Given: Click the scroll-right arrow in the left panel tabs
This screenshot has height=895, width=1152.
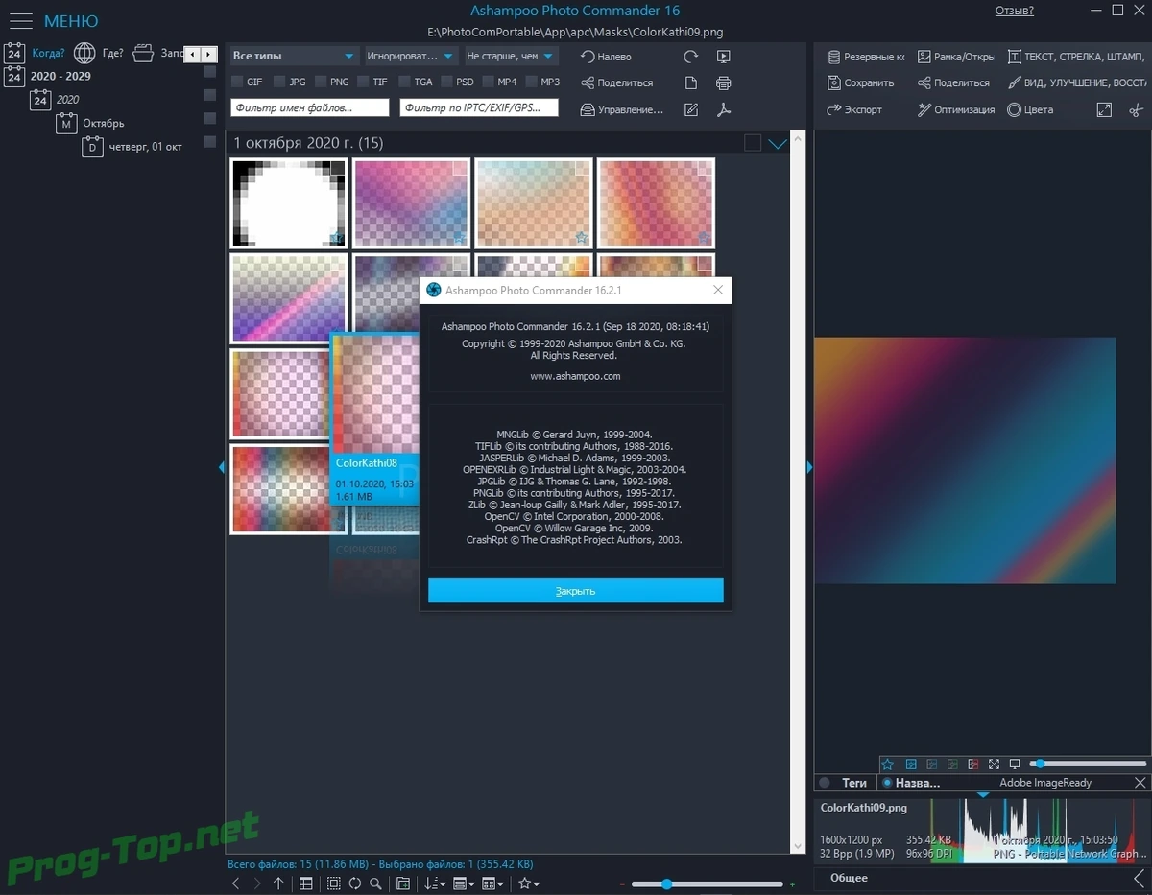Looking at the screenshot, I should 208,55.
